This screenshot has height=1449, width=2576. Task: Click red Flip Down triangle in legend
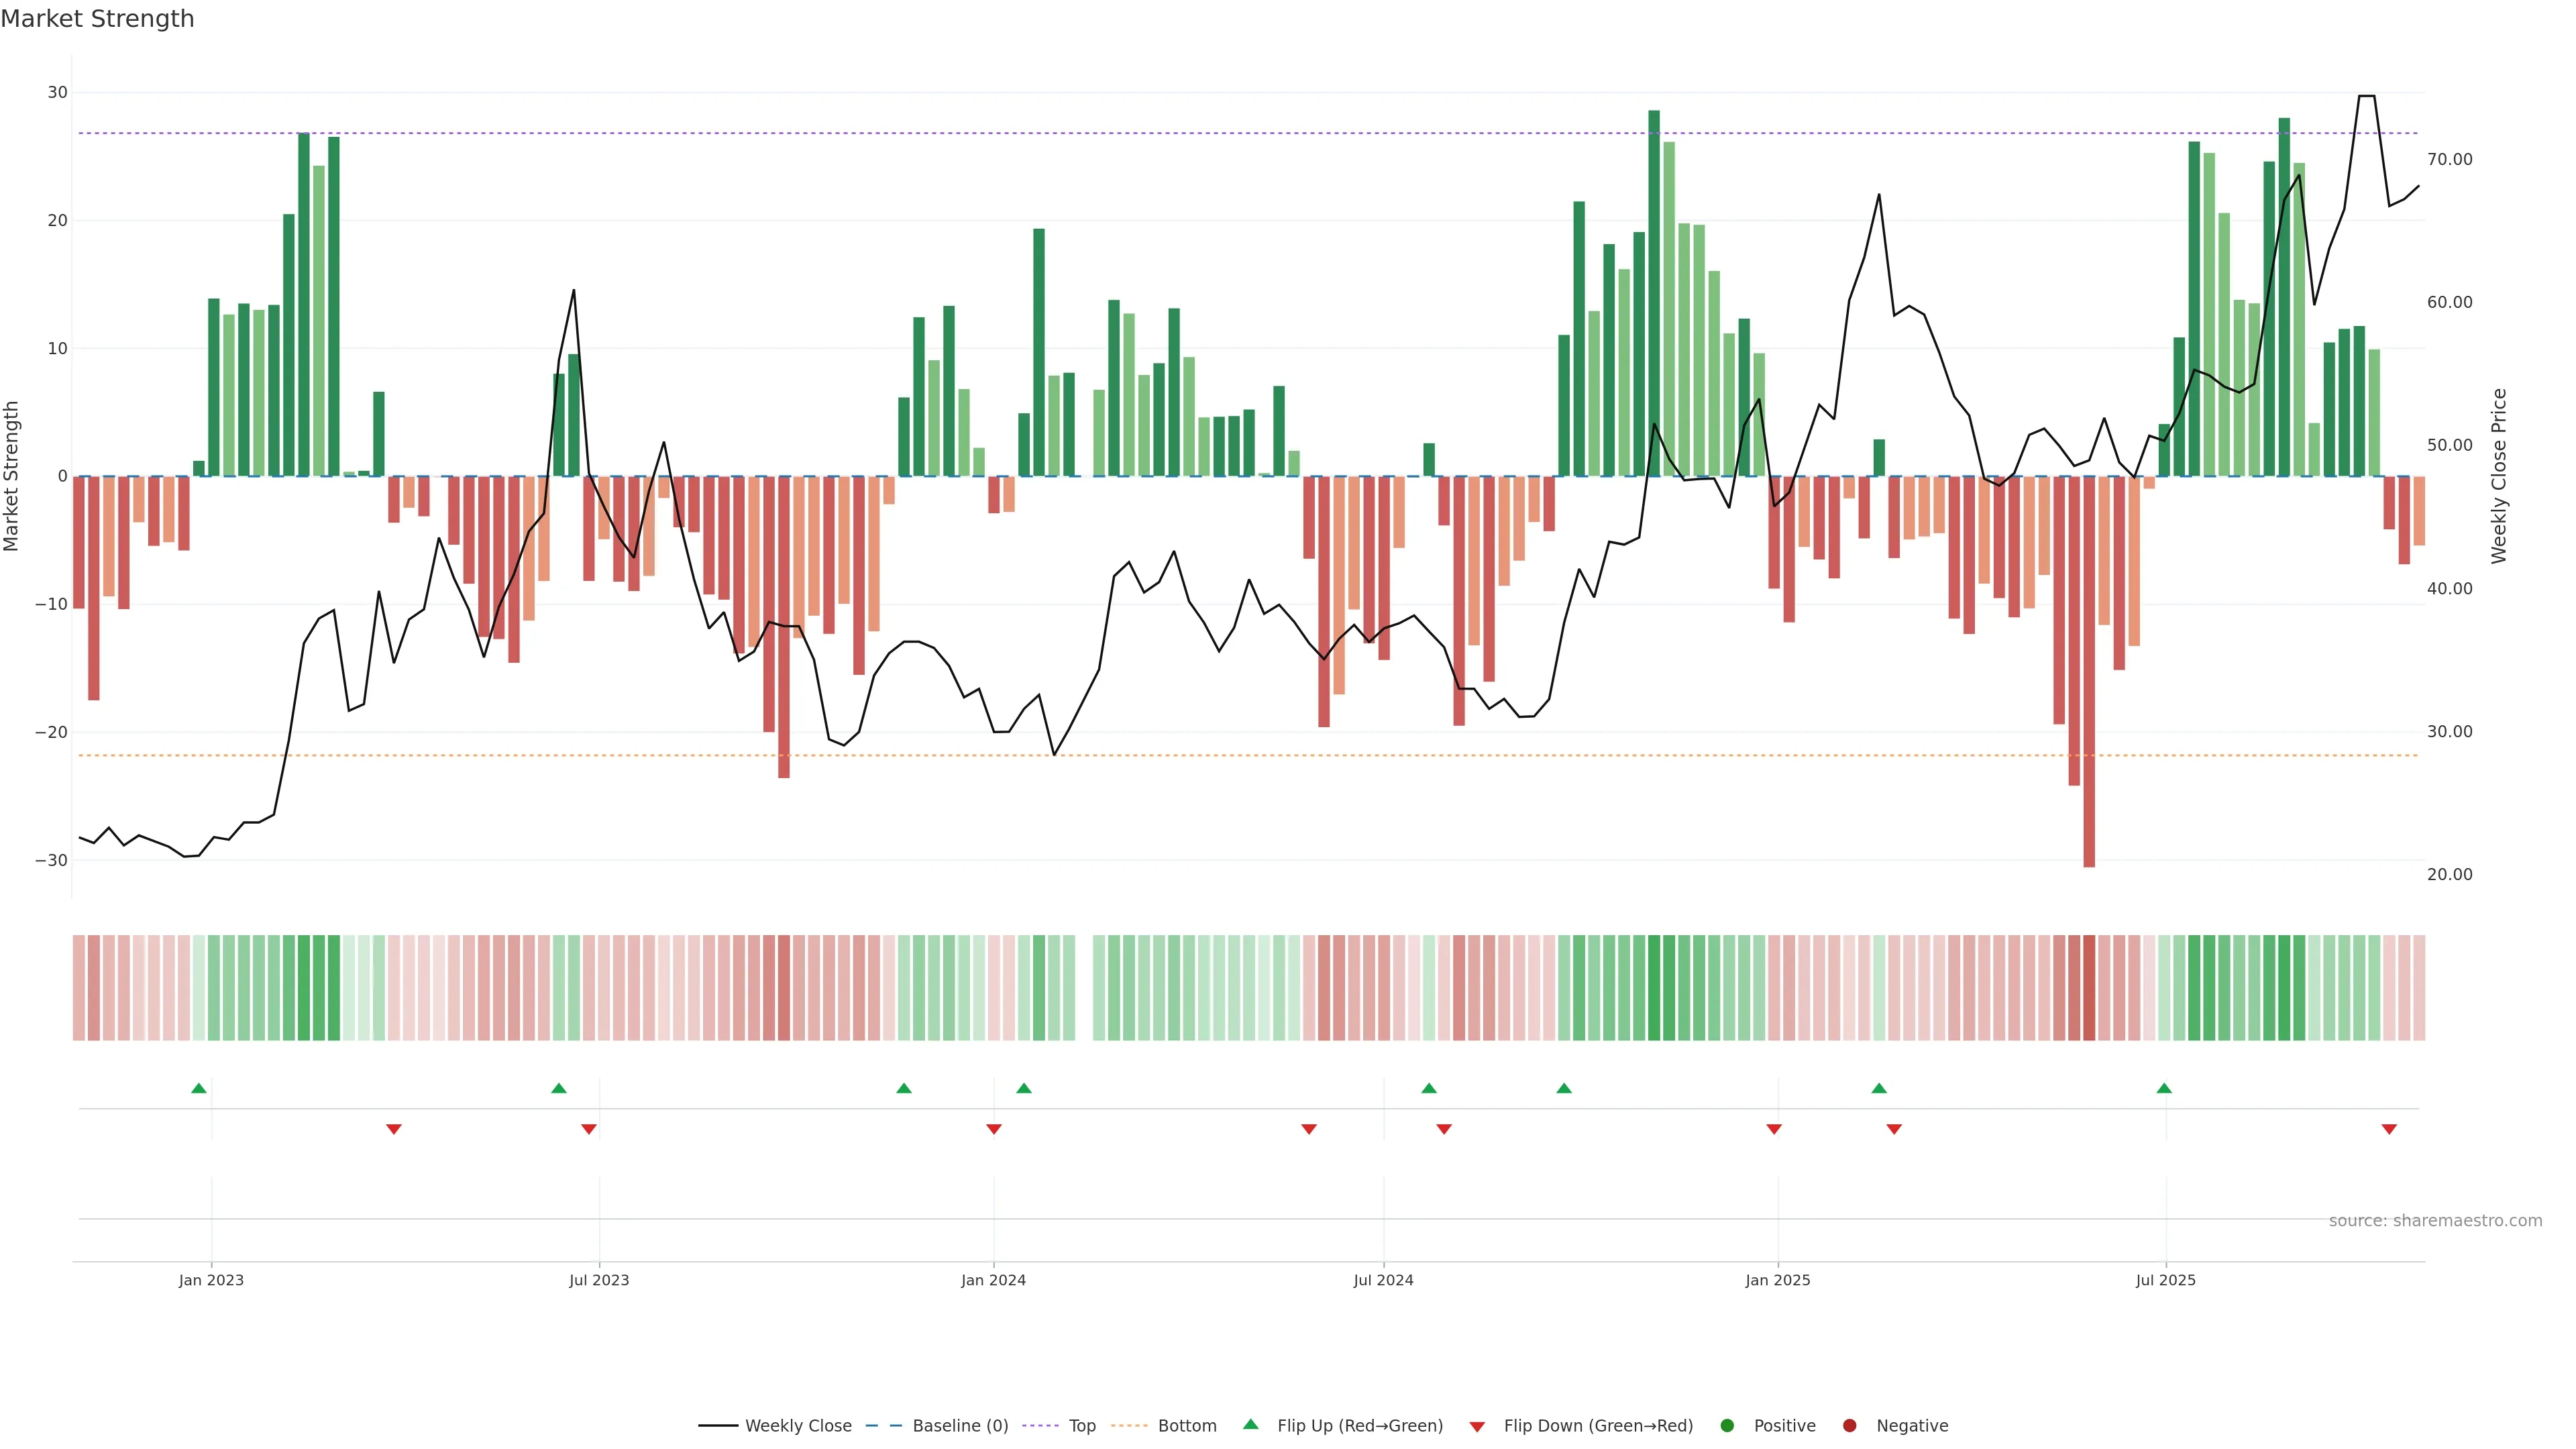coord(1477,1427)
